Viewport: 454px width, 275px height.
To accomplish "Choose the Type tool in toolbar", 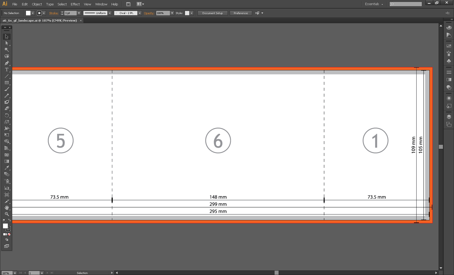I will (x=7, y=70).
